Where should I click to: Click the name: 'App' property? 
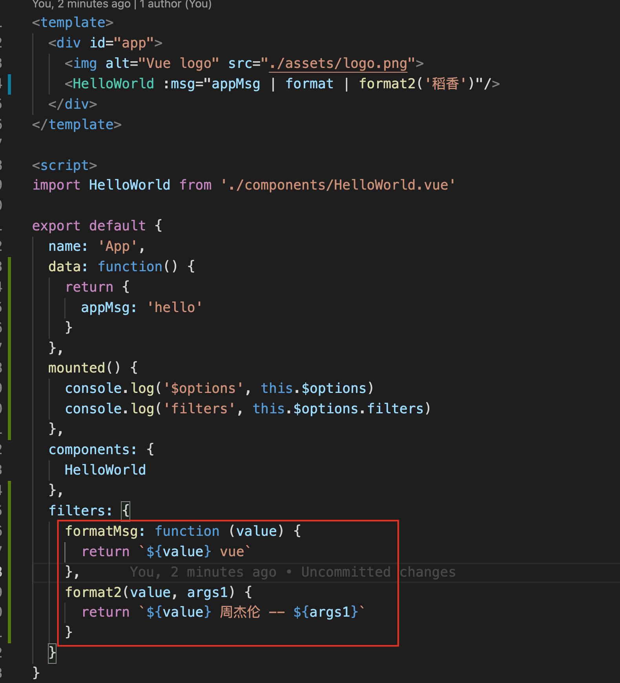coord(97,246)
